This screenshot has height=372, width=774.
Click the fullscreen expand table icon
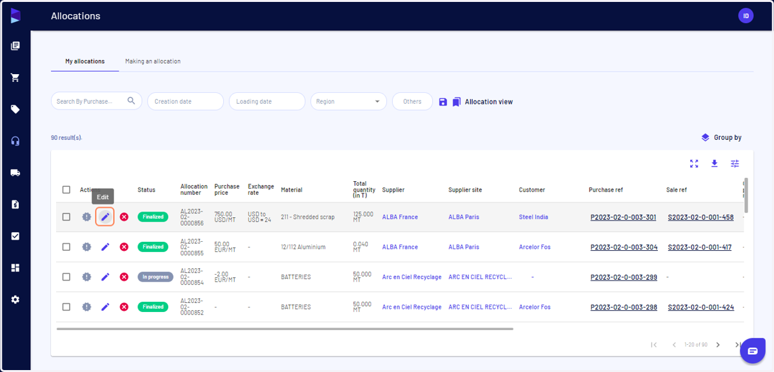[x=694, y=164]
